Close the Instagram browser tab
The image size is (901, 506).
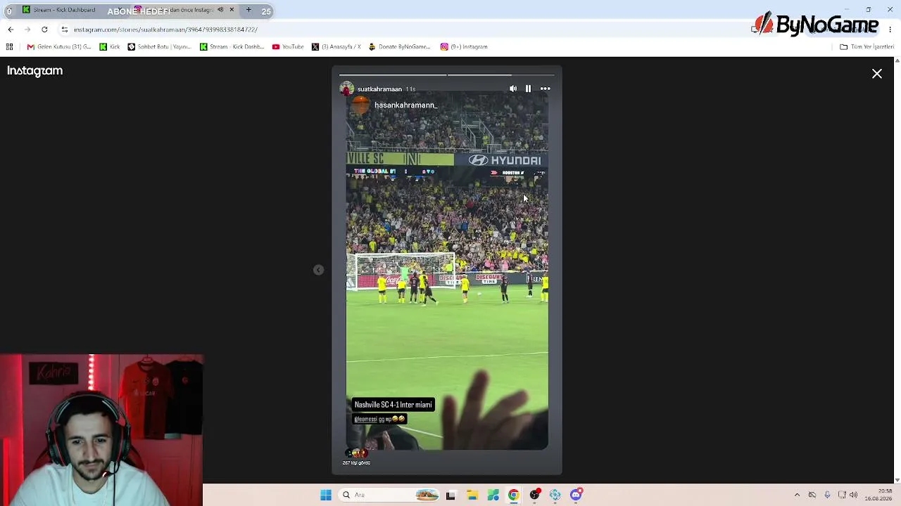pos(232,10)
